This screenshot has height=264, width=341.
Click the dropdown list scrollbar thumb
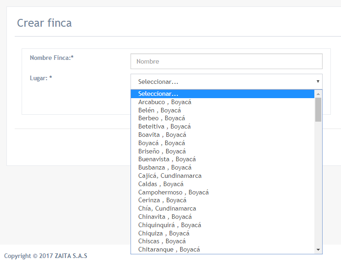tap(318, 110)
